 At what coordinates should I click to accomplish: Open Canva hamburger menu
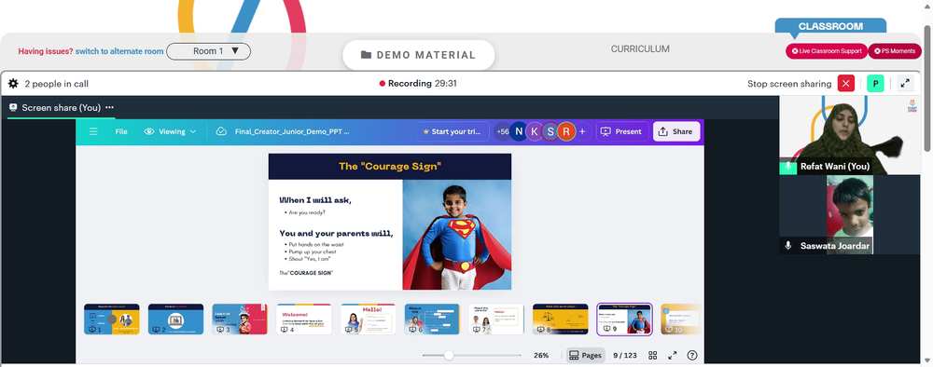coord(93,132)
